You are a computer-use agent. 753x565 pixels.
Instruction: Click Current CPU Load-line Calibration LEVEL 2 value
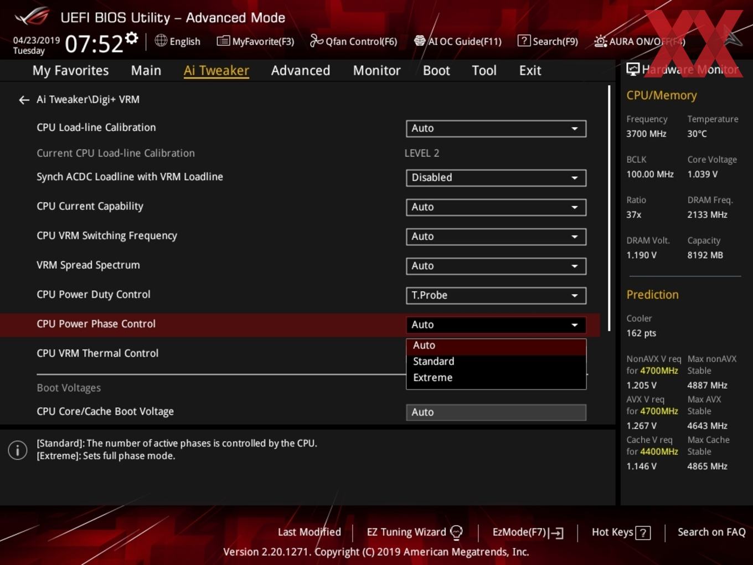(x=421, y=153)
